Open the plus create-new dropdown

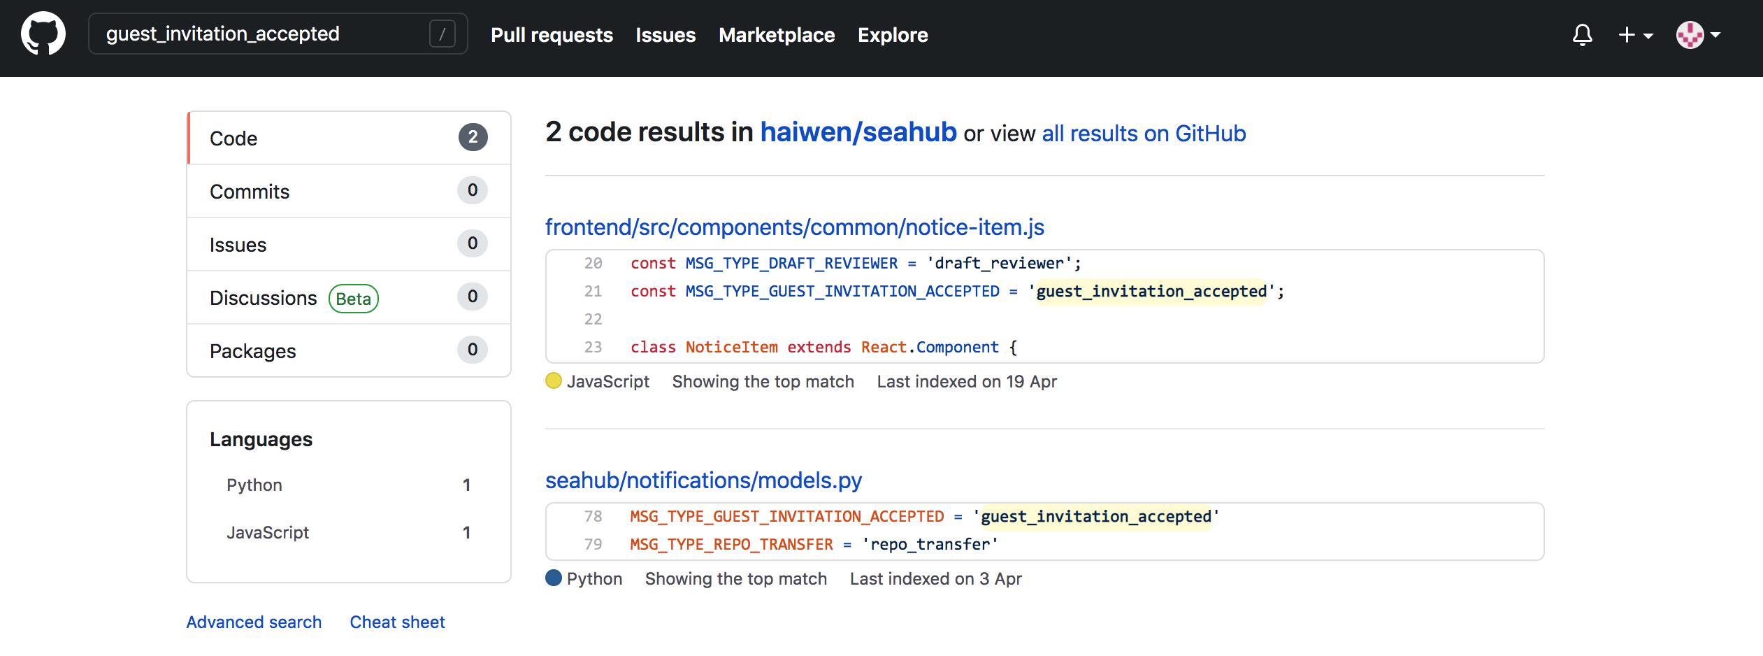(1636, 35)
